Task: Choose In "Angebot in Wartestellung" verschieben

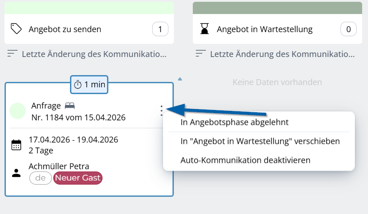Action: tap(260, 141)
